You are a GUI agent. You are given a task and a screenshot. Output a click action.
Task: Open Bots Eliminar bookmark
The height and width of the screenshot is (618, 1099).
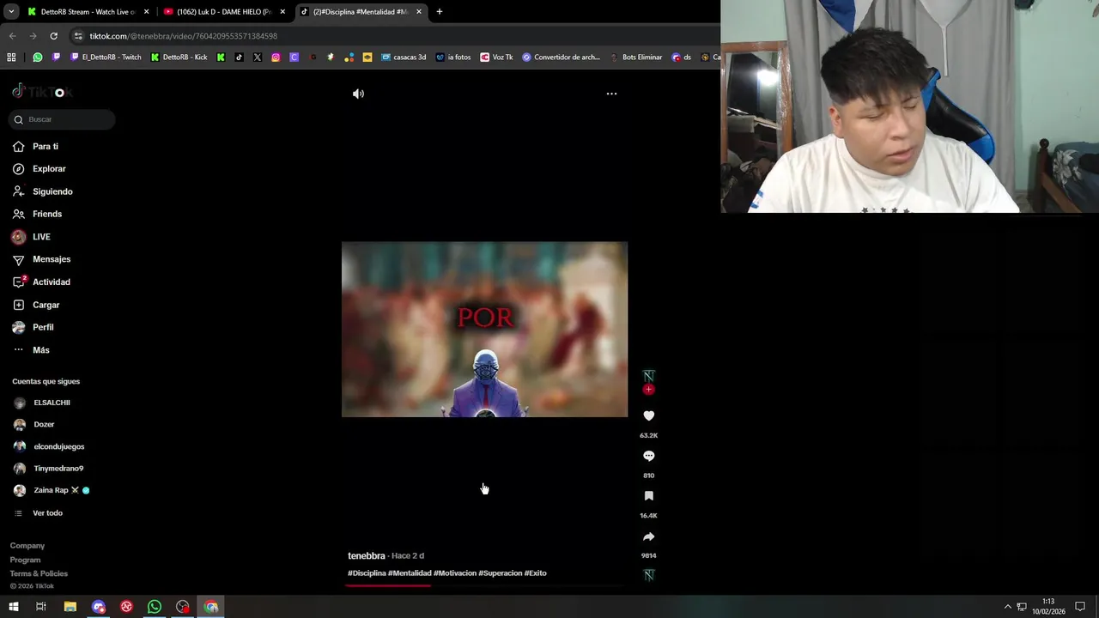636,58
